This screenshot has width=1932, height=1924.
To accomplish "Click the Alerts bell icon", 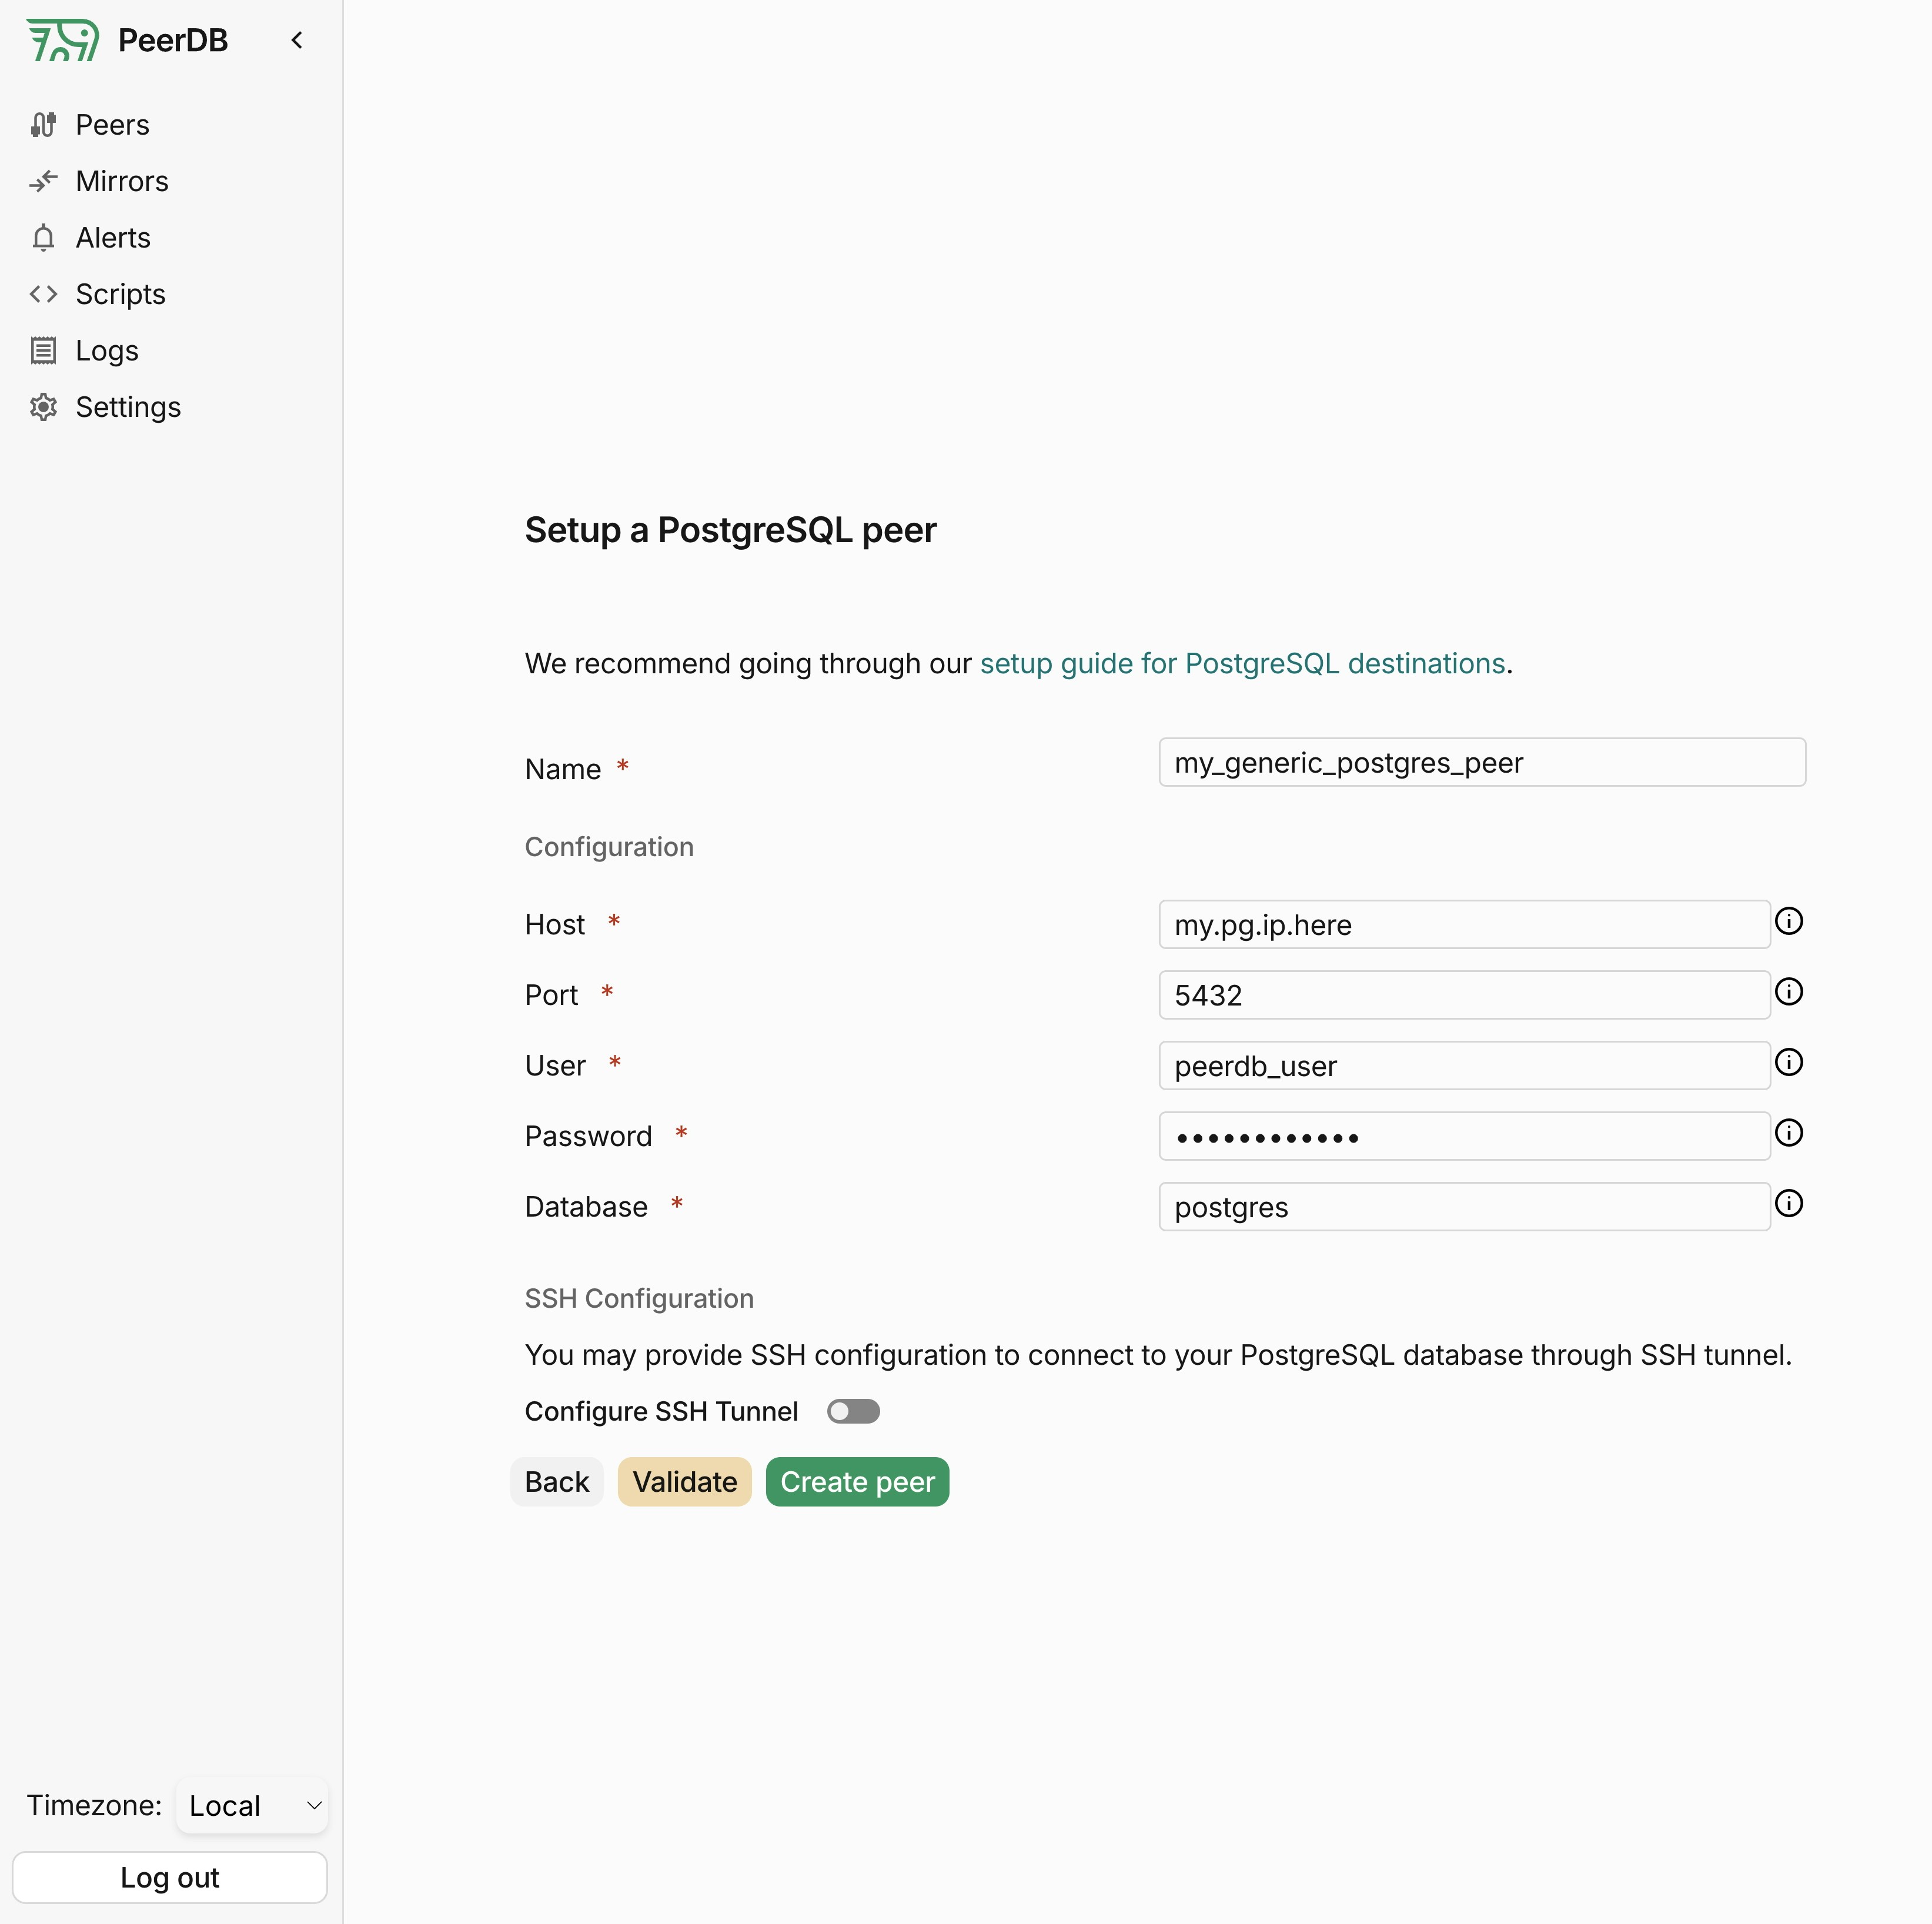I will click(x=43, y=238).
